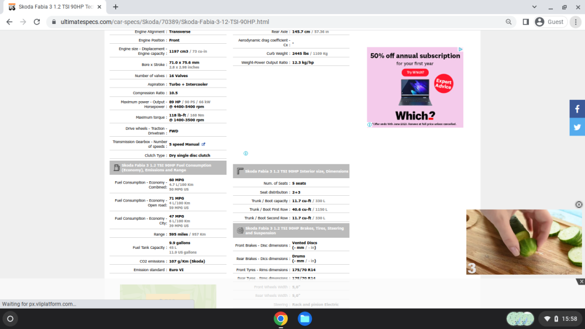Click the Try Which? ad button
Viewport: 585px width, 329px height.
[415, 72]
